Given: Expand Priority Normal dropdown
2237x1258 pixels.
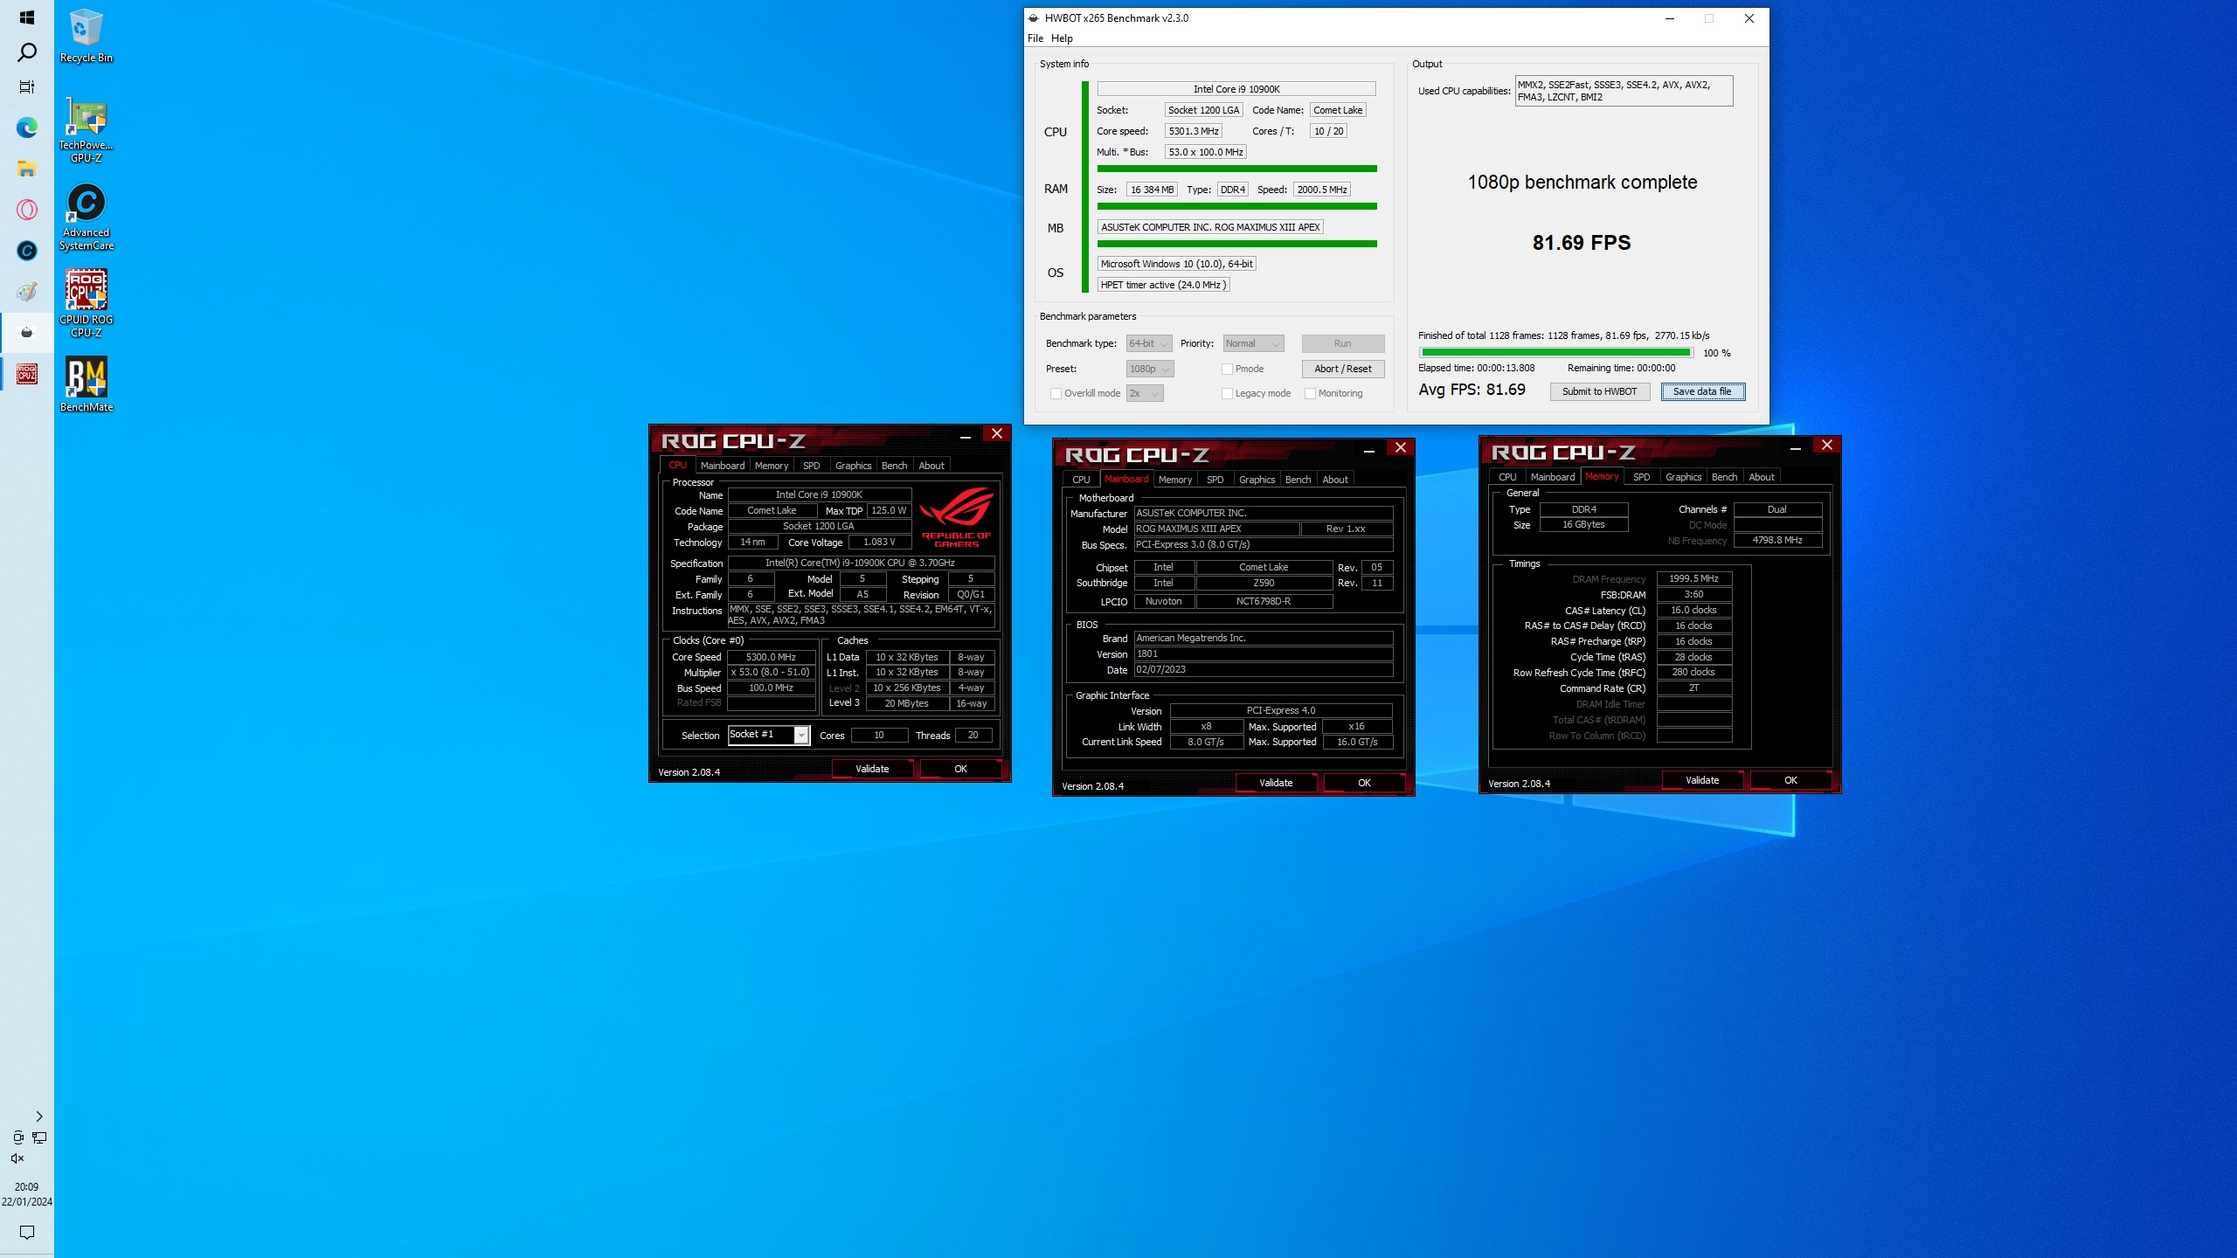Looking at the screenshot, I should [x=1253, y=343].
